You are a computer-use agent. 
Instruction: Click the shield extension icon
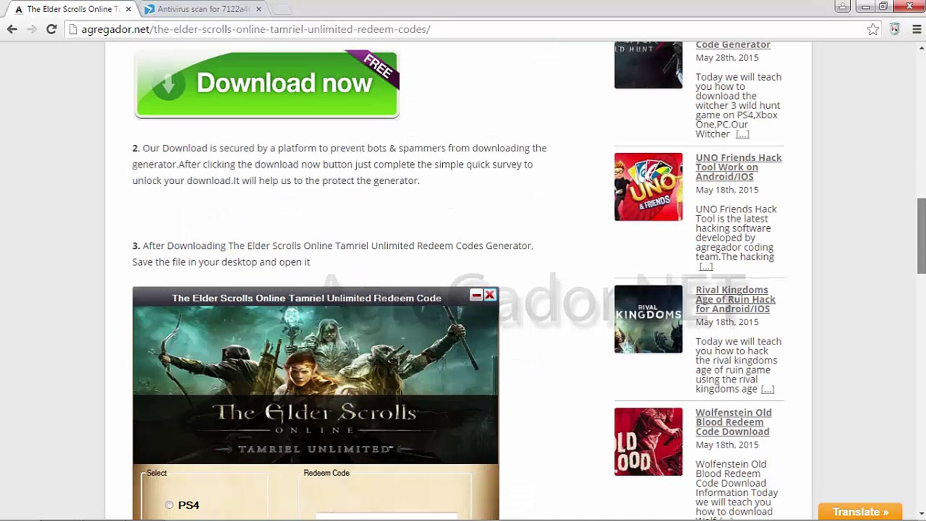click(x=895, y=29)
